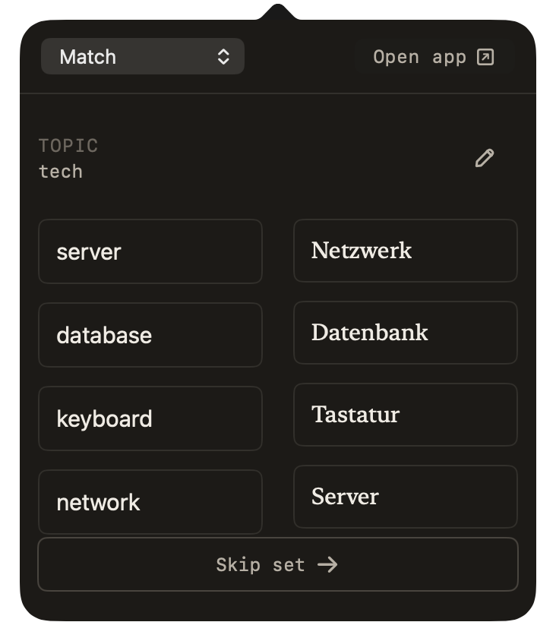Screen dimensions: 556x641
Task: Click the right arrow icon in Skip set
Action: coord(327,565)
